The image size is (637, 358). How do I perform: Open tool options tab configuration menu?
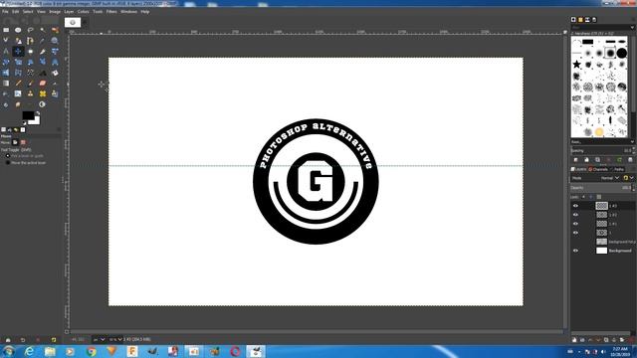point(59,130)
